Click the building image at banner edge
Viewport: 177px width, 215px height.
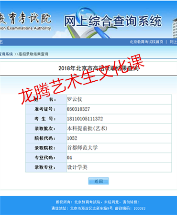click(174, 28)
